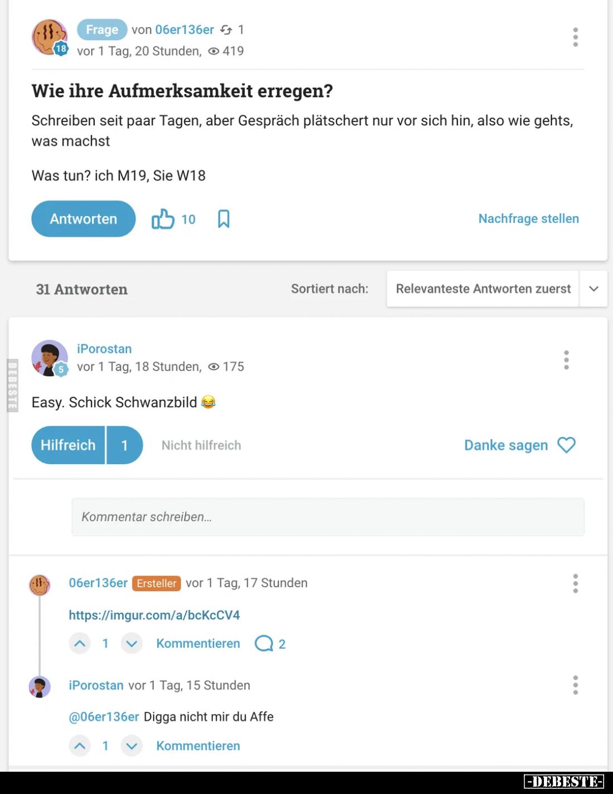Downvote 06er136er's imgur comment
Viewport: 613px width, 794px height.
[132, 644]
